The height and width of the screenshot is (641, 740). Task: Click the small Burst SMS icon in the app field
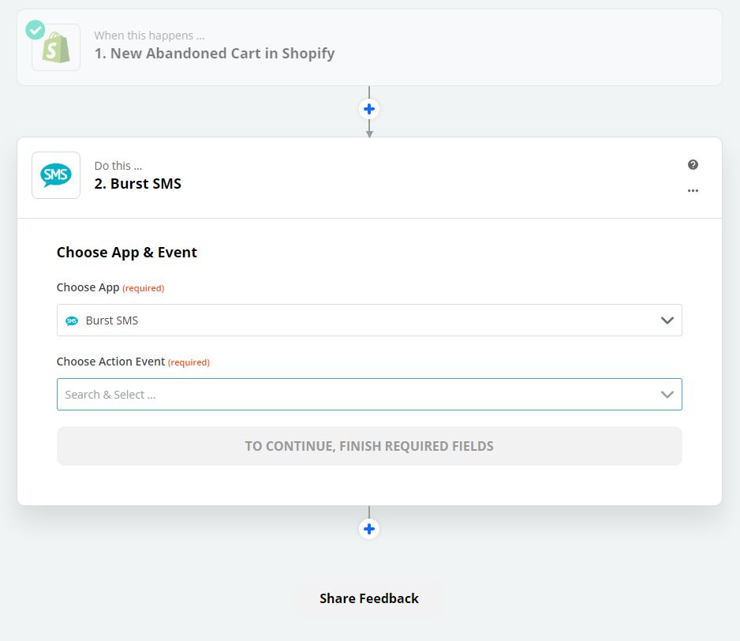click(x=72, y=320)
